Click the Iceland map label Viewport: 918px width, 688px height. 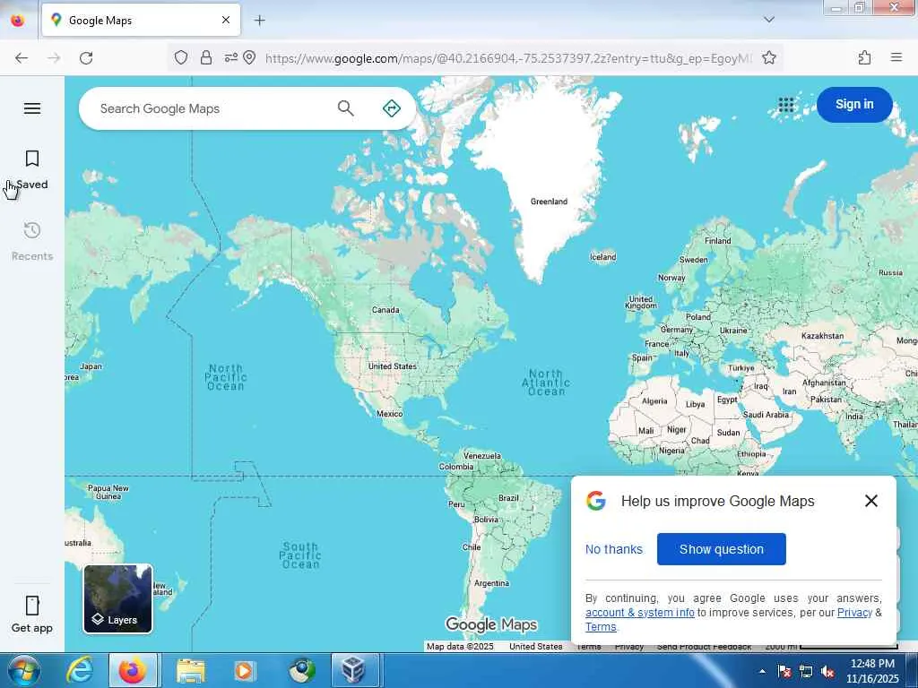[603, 257]
